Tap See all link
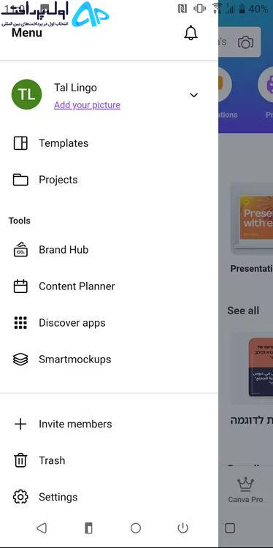Screen dimensions: 273x548 coord(243,311)
